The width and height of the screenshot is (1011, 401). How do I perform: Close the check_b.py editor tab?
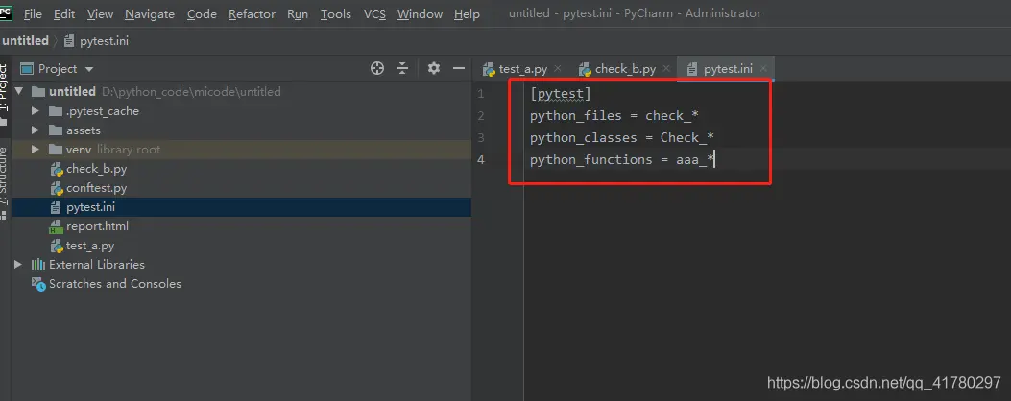(666, 68)
